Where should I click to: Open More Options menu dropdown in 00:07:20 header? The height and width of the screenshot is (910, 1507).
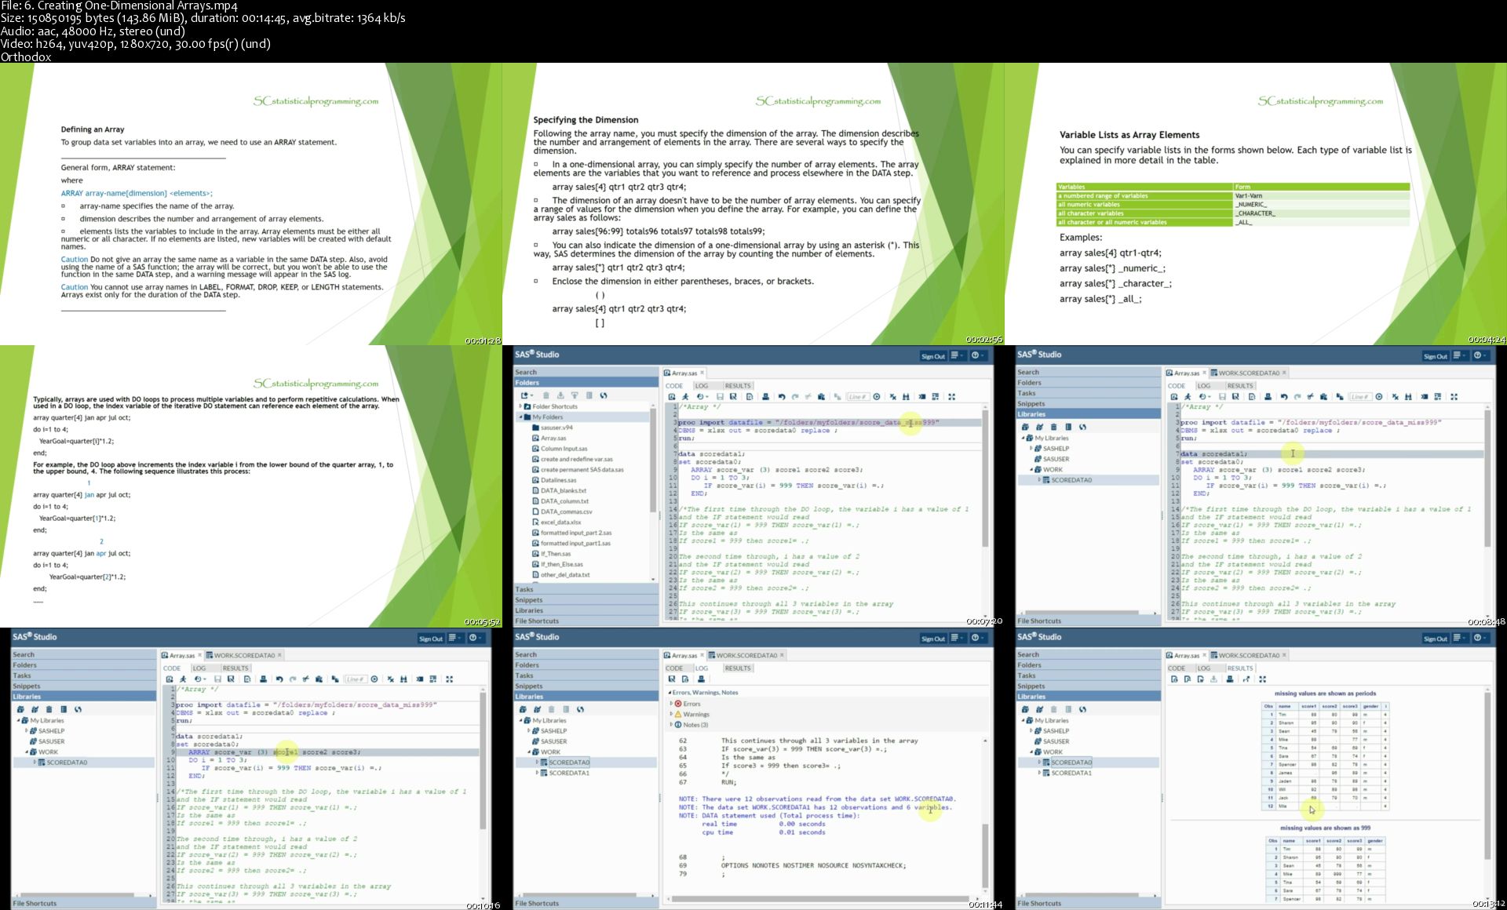[x=957, y=355]
